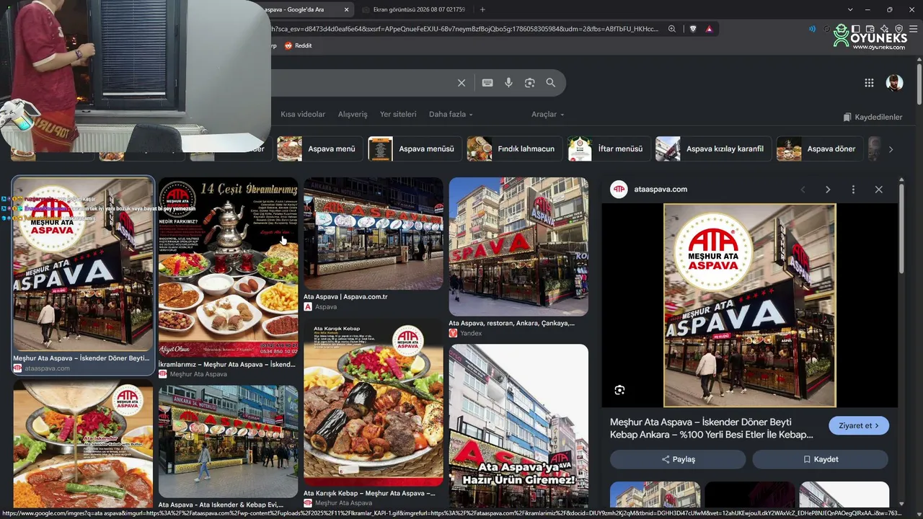Search by image using the Lens camera icon

point(530,83)
